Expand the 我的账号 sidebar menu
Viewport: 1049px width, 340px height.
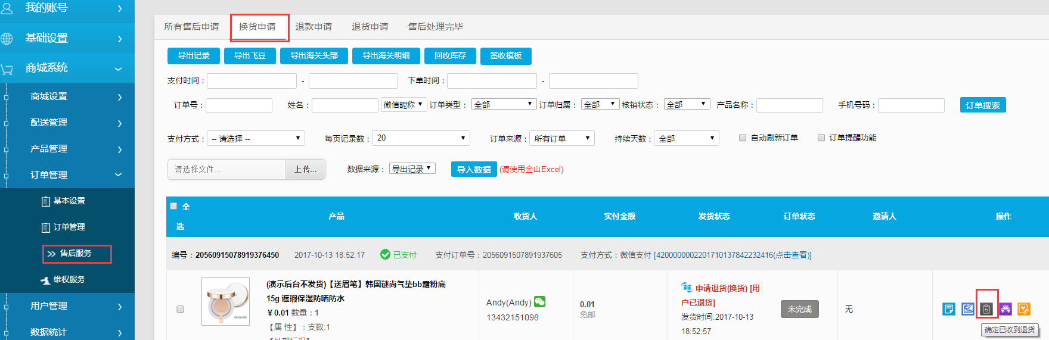[67, 8]
